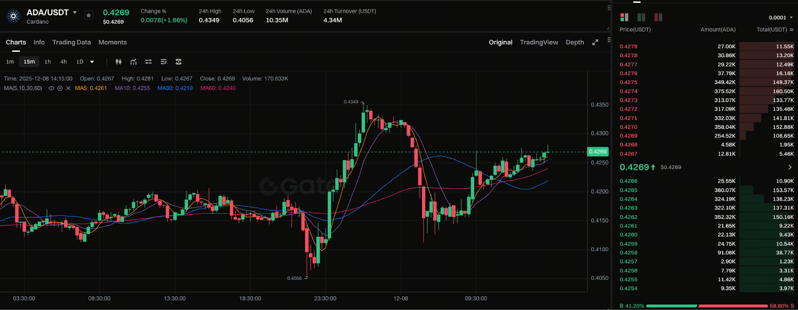Switch to the Charts tab
Image resolution: width=798 pixels, height=310 pixels.
16,42
